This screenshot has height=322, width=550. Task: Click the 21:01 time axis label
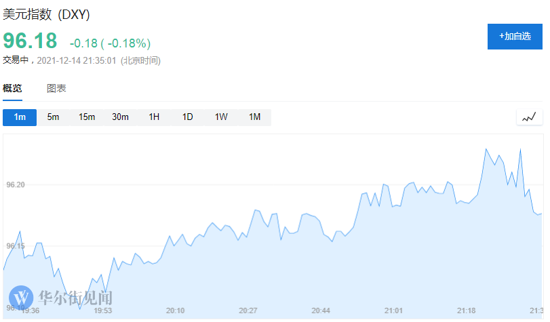[393, 310]
